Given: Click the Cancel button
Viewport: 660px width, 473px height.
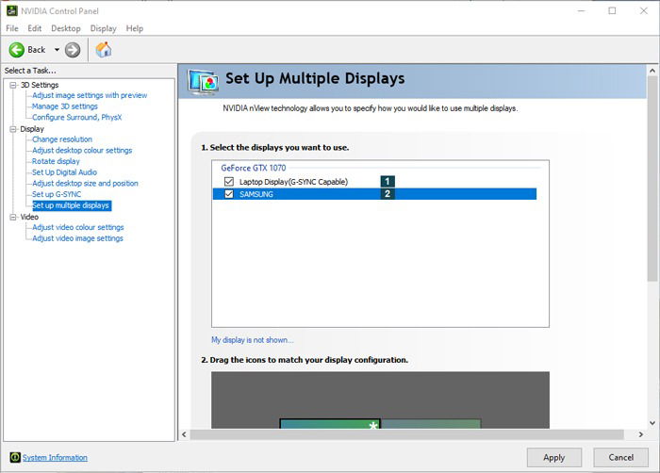Looking at the screenshot, I should (x=620, y=457).
